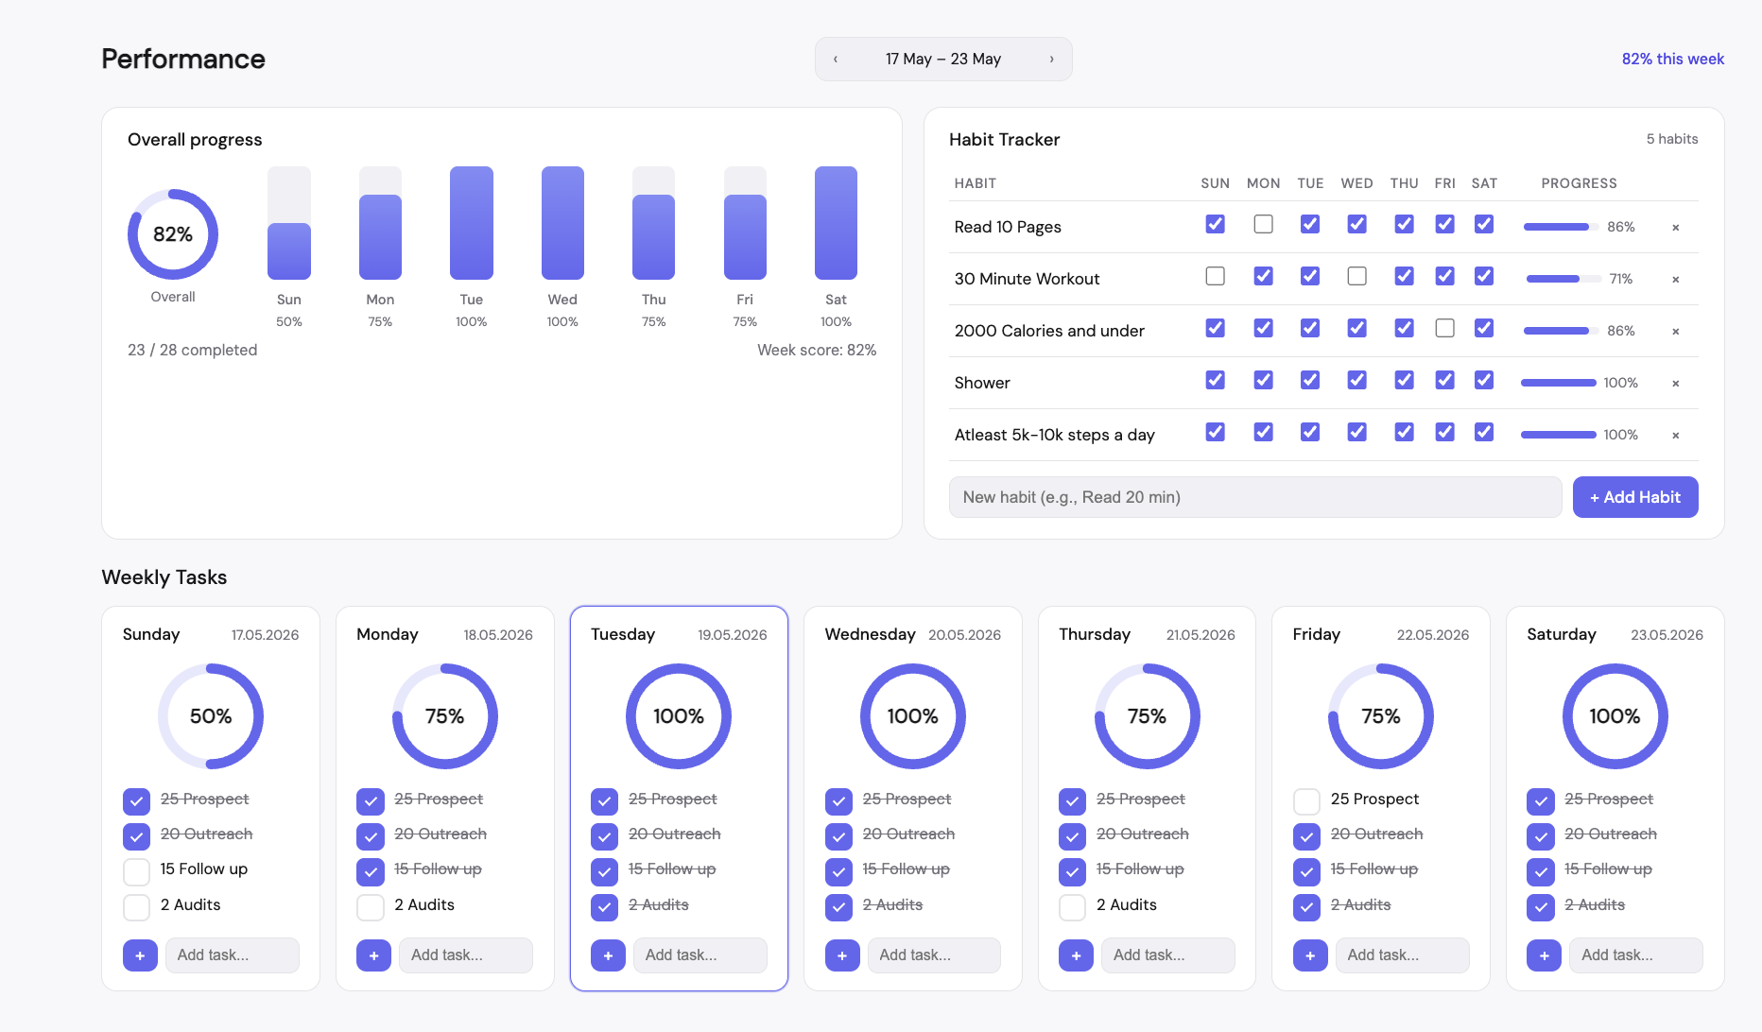1762x1032 pixels.
Task: Delete the 30 Minute Workout habit
Action: point(1675,280)
